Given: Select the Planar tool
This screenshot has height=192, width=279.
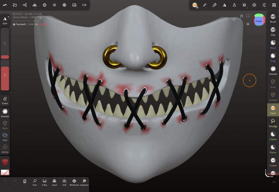Looking at the screenshot, I should pyautogui.click(x=273, y=149).
